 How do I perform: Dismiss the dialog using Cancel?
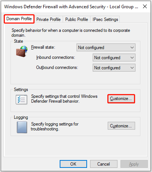pyautogui.click(x=104, y=164)
